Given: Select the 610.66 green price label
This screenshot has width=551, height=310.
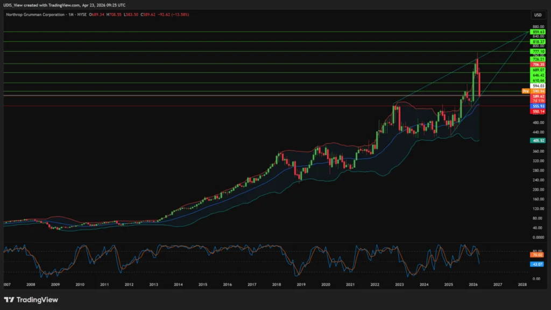Looking at the screenshot, I should (538, 81).
